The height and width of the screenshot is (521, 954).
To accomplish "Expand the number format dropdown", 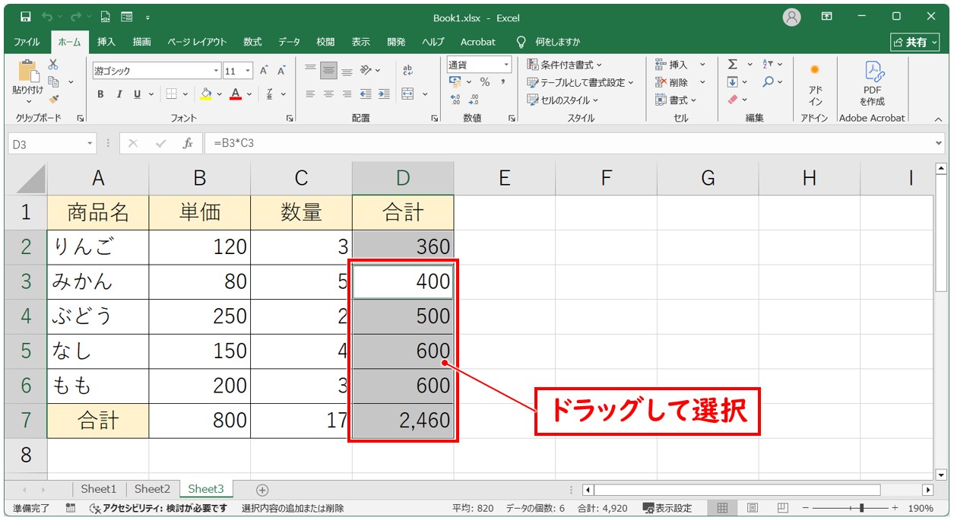I will pyautogui.click(x=506, y=65).
